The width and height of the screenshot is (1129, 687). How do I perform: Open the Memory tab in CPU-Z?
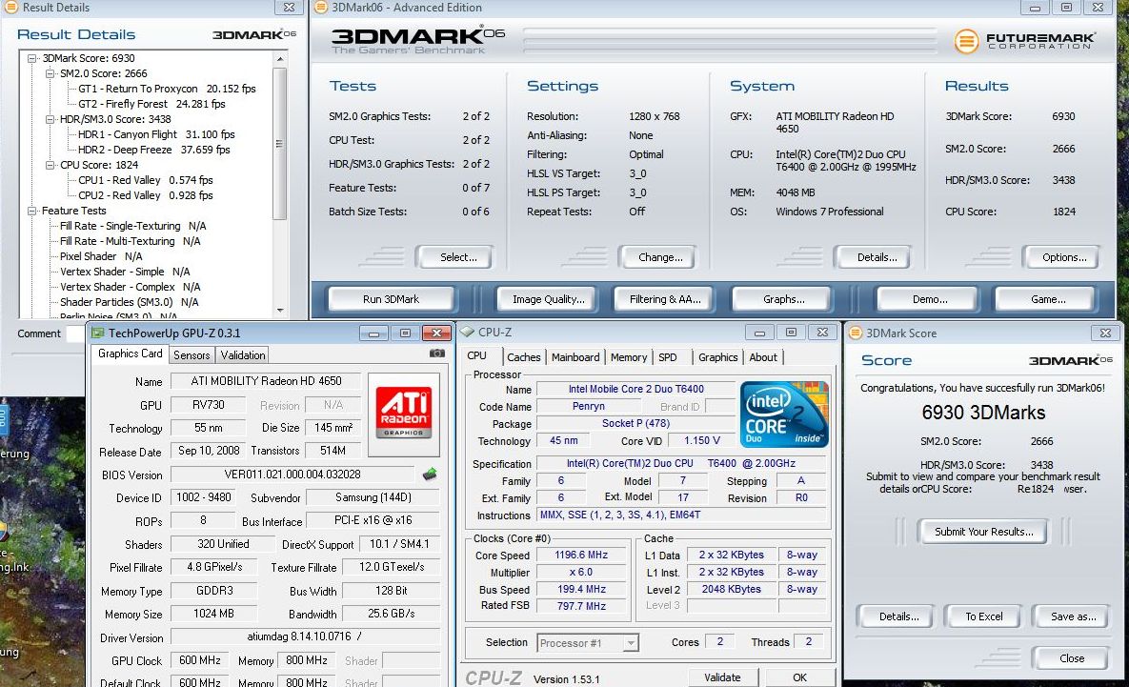click(x=629, y=357)
